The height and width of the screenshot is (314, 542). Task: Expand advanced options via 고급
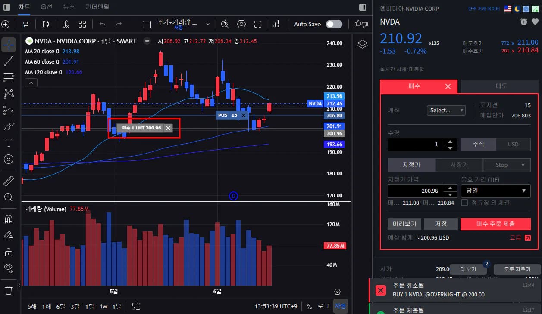click(520, 237)
